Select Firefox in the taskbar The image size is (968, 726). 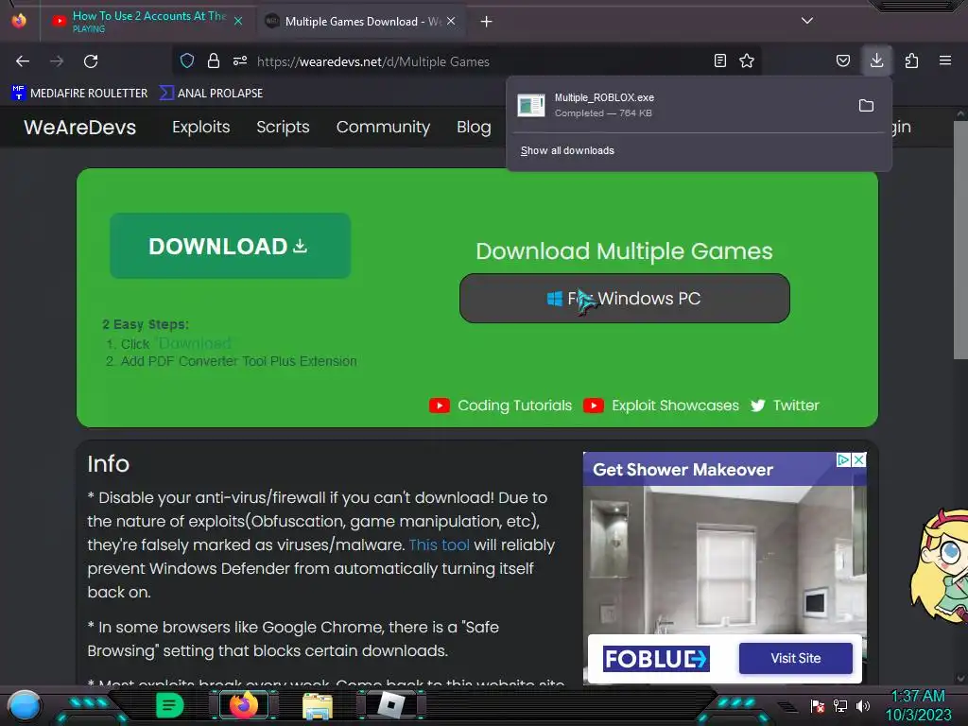[244, 705]
